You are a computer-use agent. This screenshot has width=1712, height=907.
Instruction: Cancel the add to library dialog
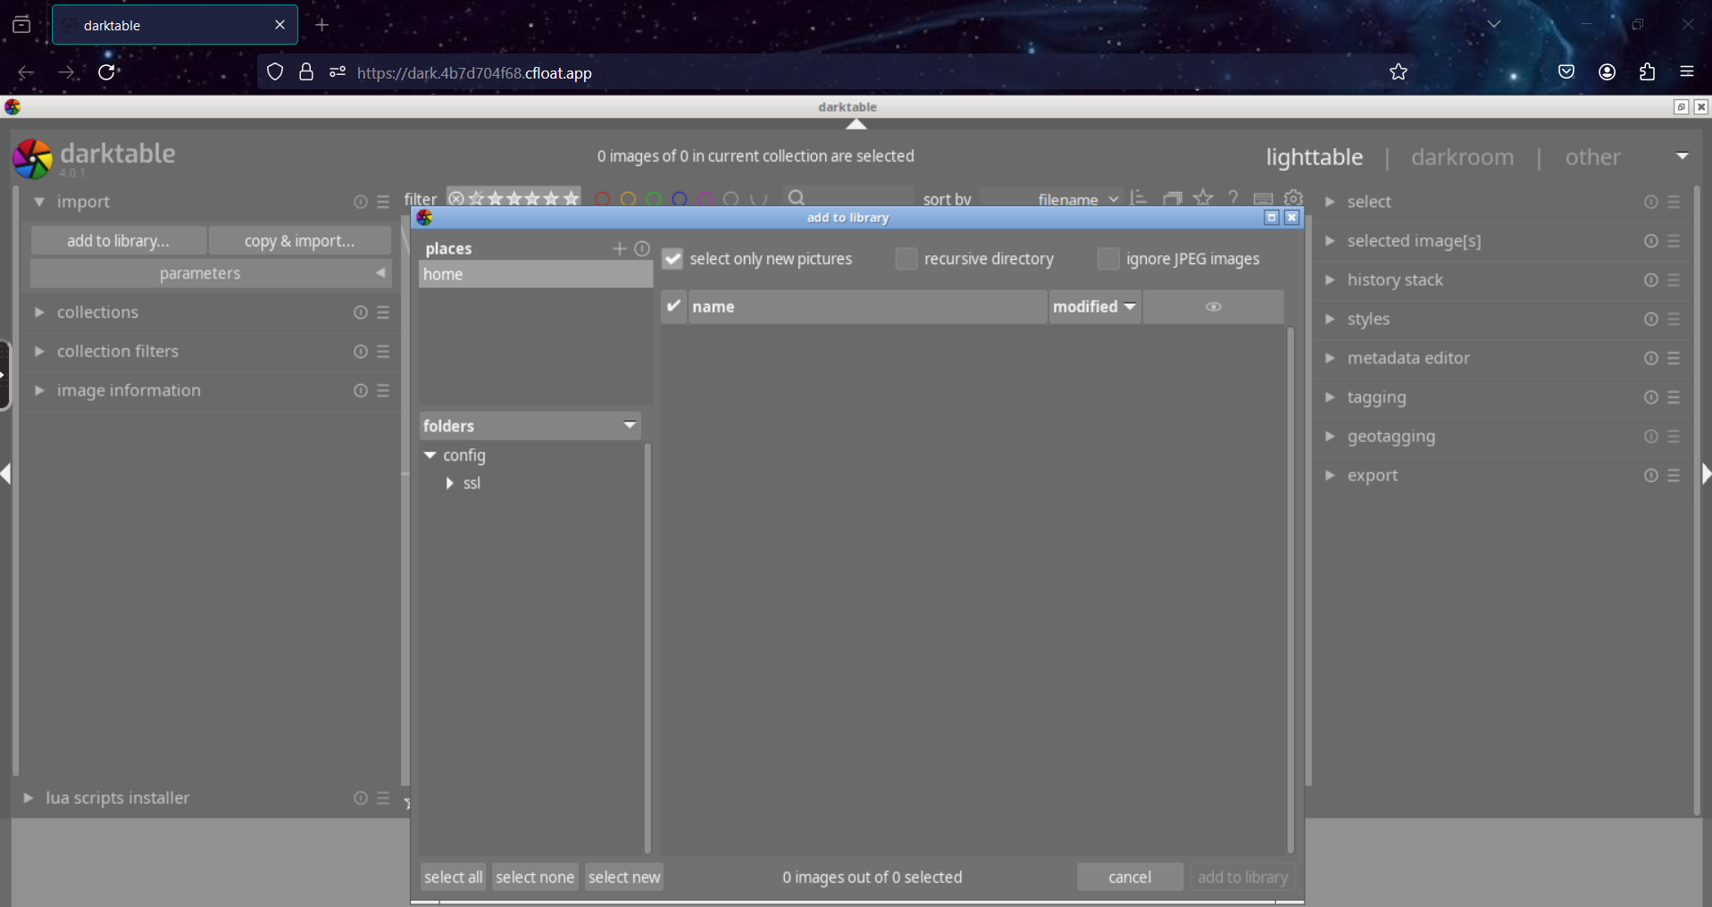[1130, 878]
